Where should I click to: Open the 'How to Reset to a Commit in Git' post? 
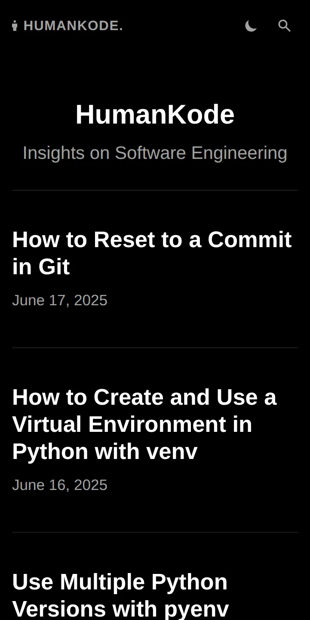152,253
